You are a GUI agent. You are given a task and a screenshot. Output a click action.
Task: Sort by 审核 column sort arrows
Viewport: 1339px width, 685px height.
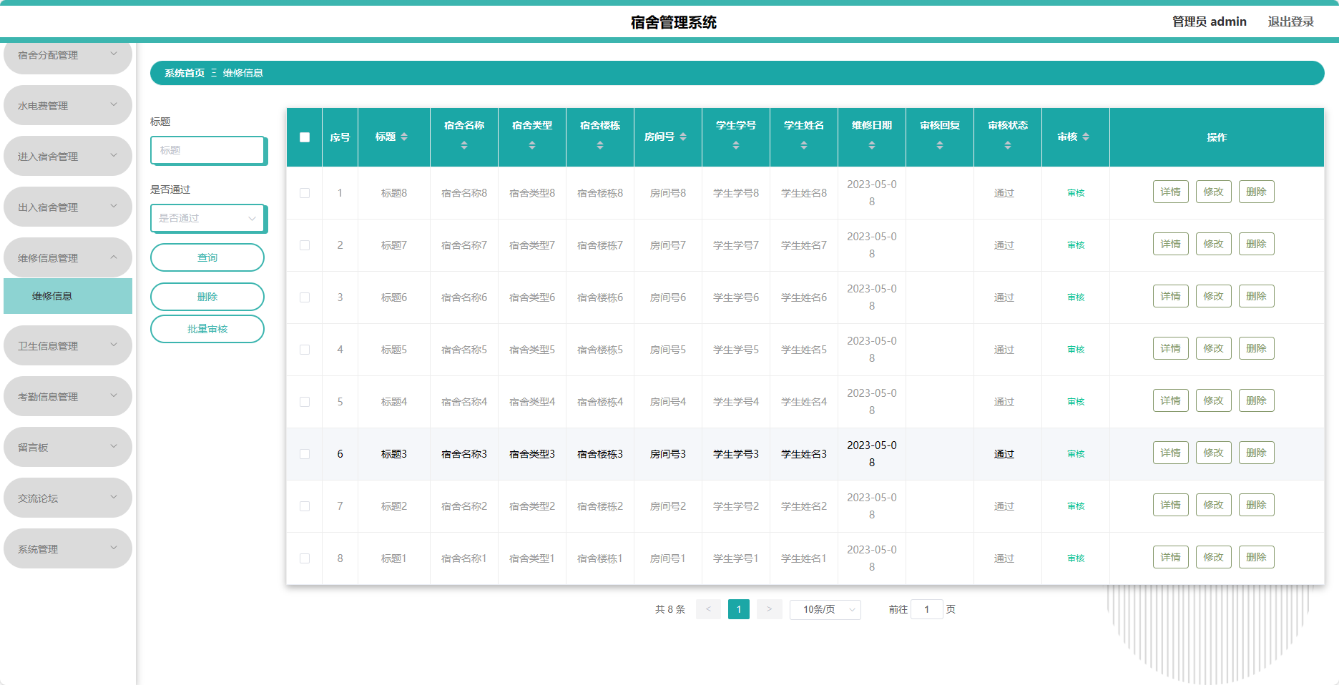pos(1086,137)
